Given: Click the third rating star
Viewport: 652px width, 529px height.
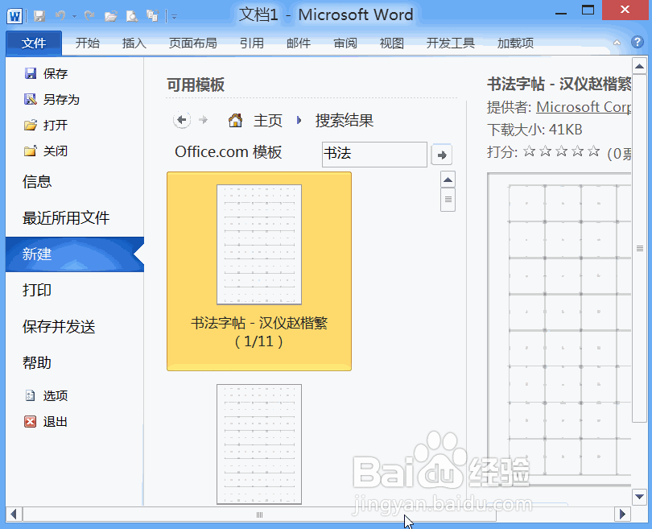Looking at the screenshot, I should (x=561, y=151).
